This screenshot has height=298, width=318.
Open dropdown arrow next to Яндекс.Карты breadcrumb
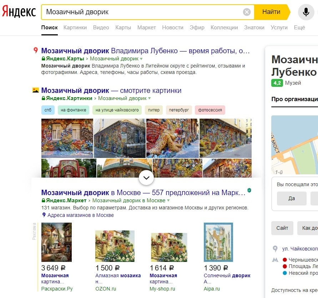tap(141, 59)
